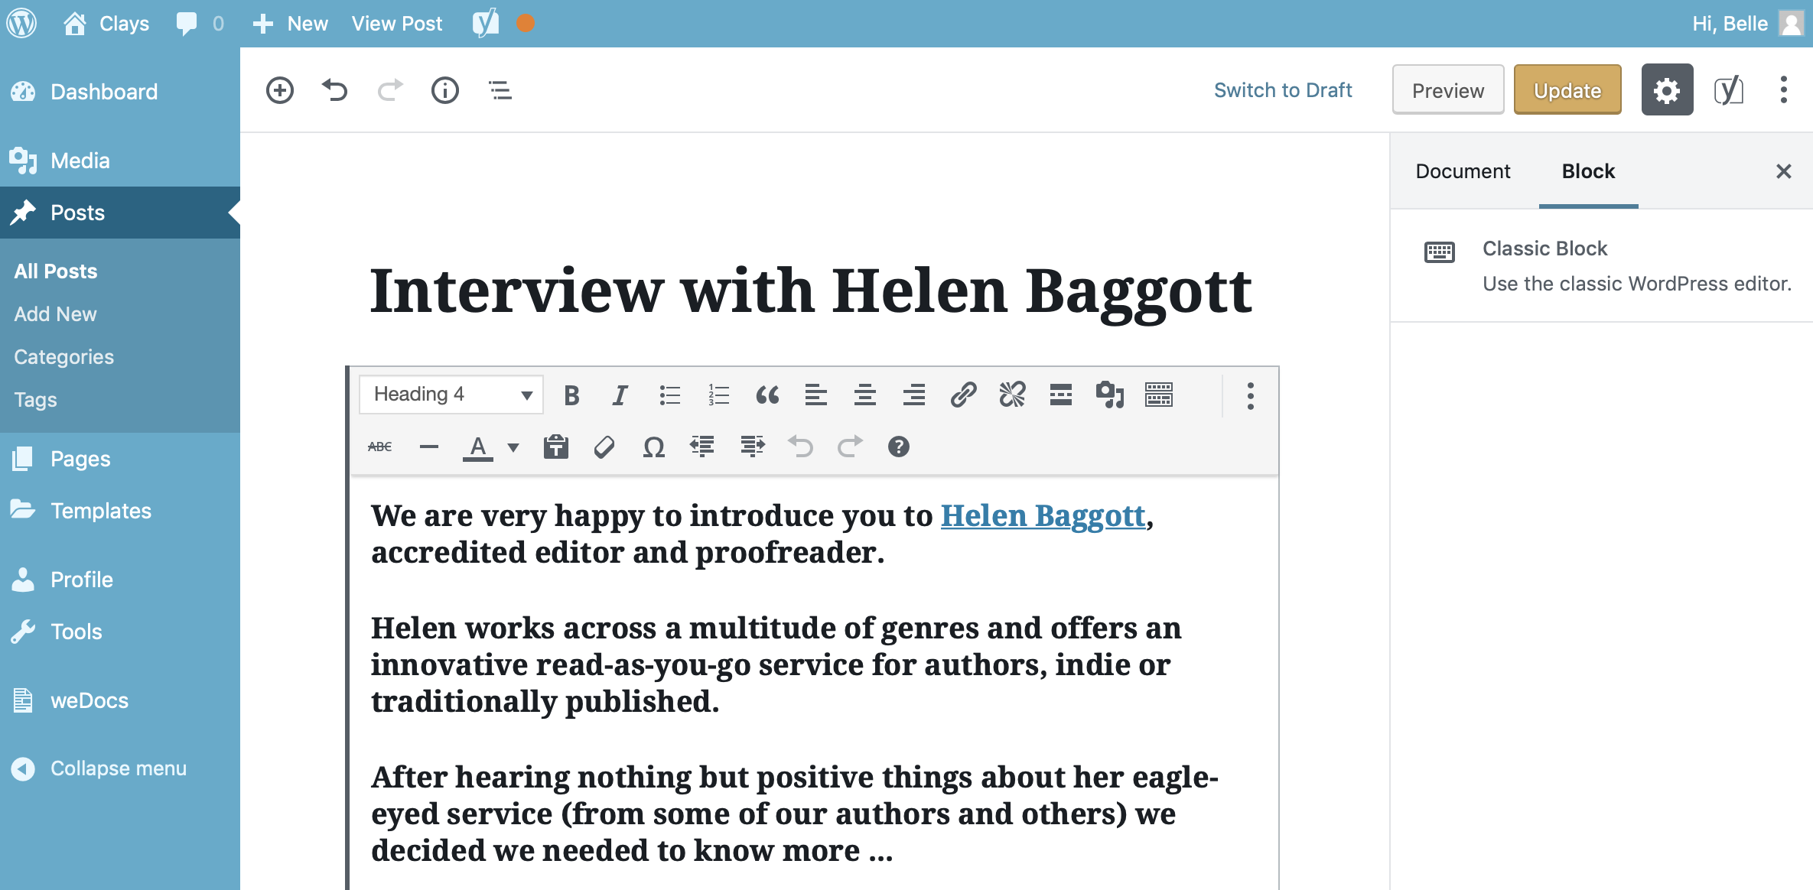Open the editor more tools menu
Screen dimensions: 1813x890
1783,90
